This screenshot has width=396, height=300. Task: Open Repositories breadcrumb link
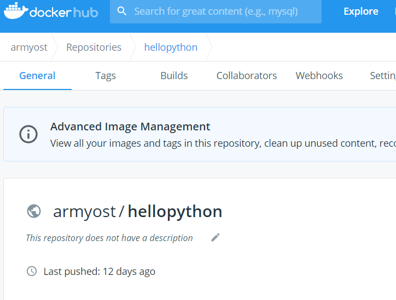(x=94, y=47)
